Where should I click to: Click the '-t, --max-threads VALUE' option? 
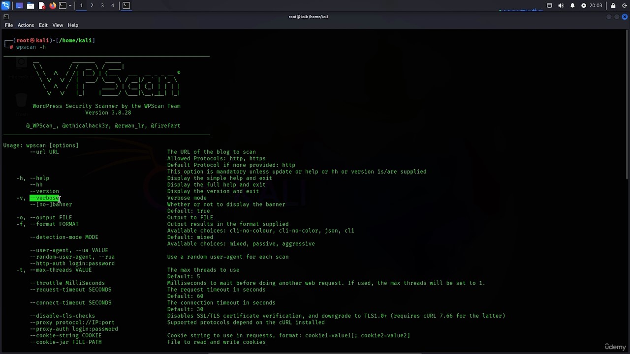coord(54,270)
